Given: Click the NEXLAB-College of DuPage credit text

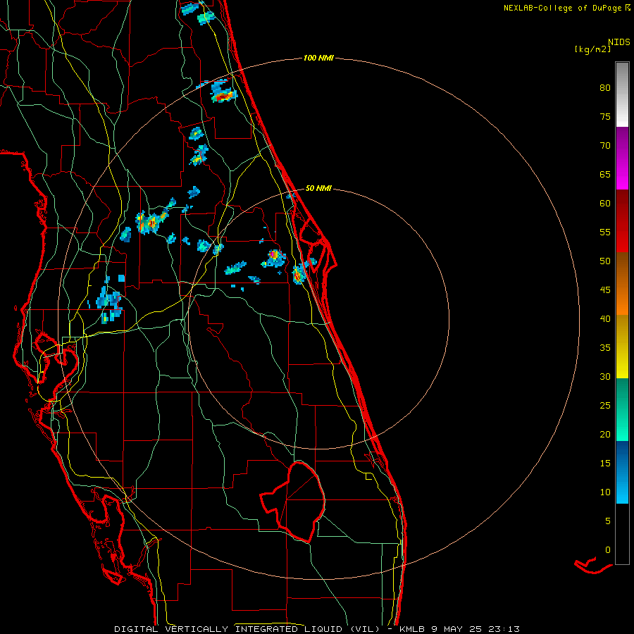Looking at the screenshot, I should 567,8.
